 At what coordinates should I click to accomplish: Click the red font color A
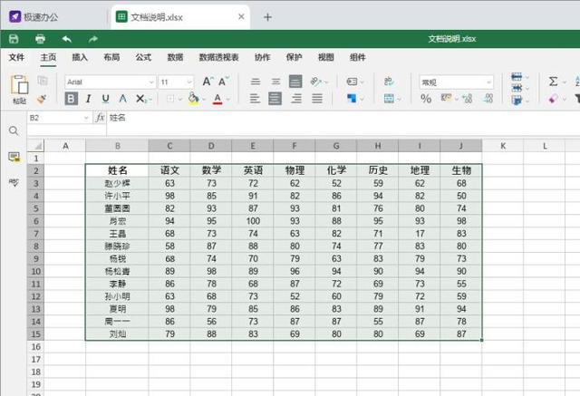pos(217,99)
